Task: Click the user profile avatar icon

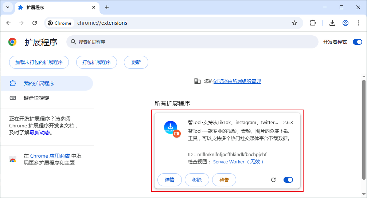Action: click(x=345, y=23)
